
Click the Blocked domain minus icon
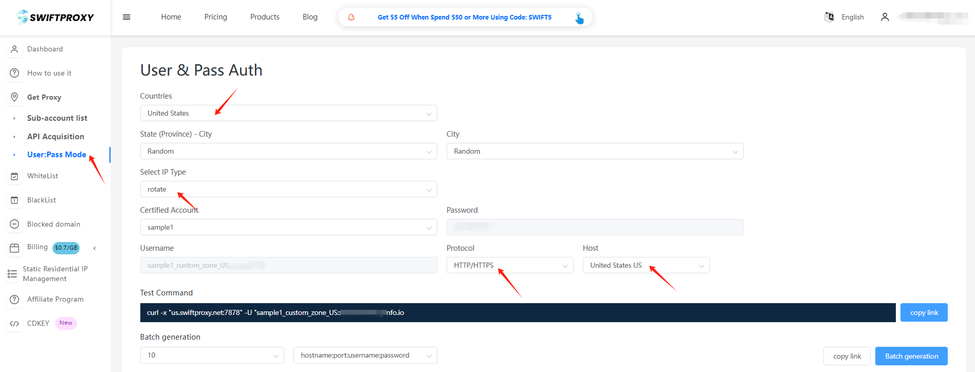pyautogui.click(x=14, y=224)
